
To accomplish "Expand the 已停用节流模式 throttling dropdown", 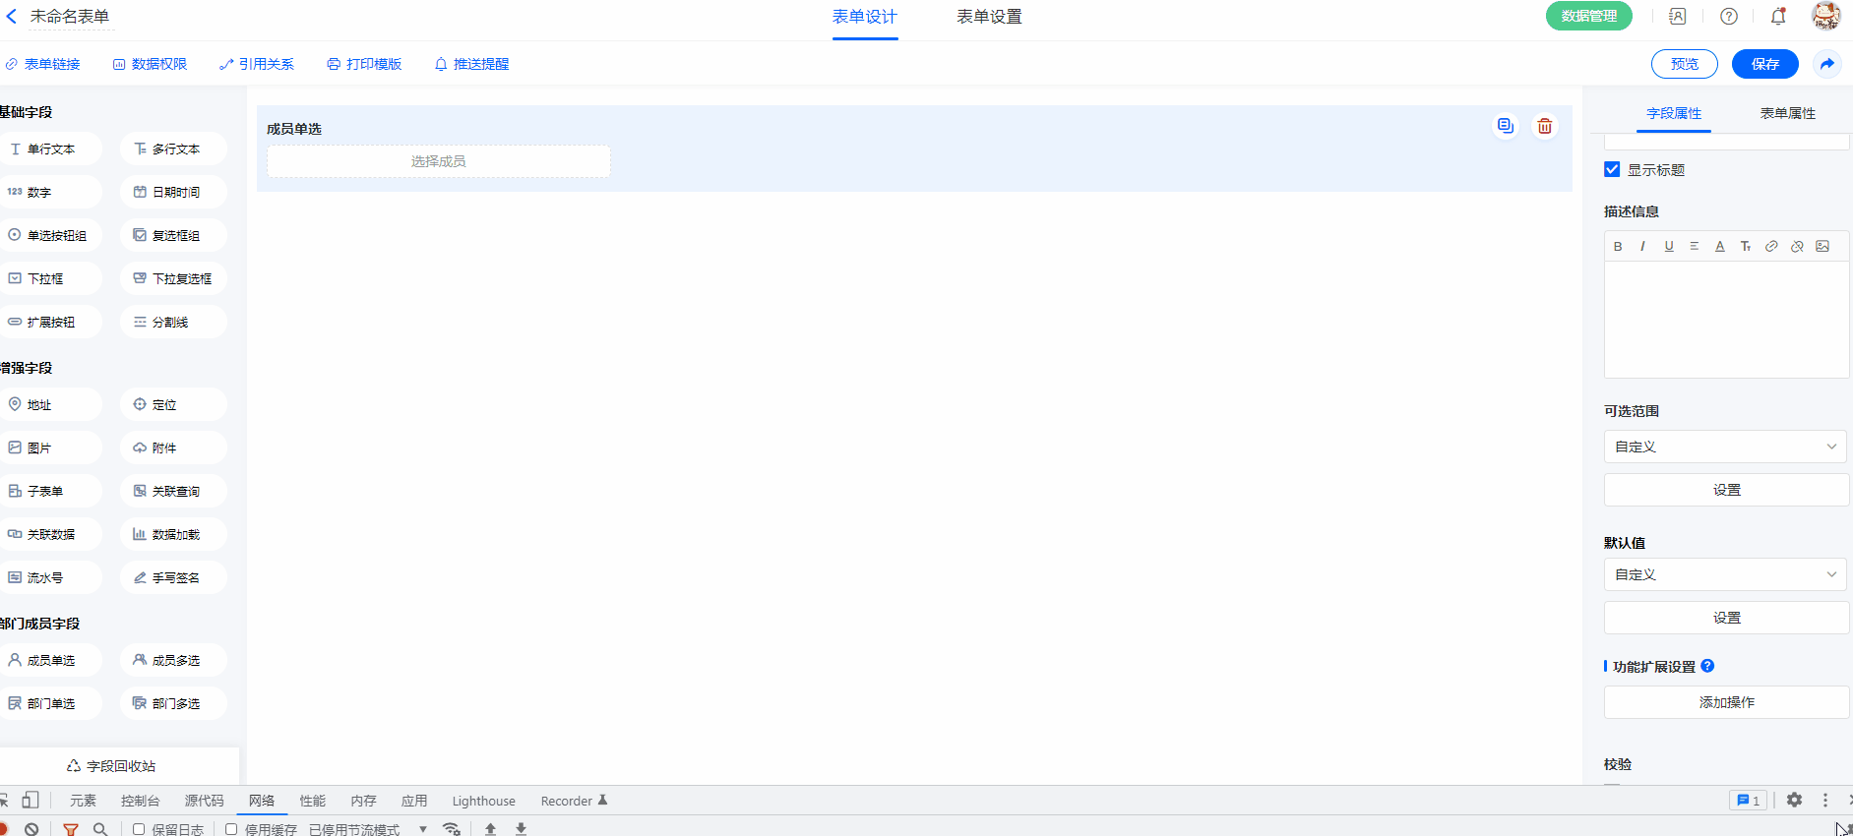I will (422, 829).
